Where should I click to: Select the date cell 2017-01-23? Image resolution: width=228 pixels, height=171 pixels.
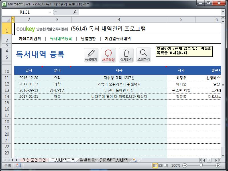[x=29, y=84]
